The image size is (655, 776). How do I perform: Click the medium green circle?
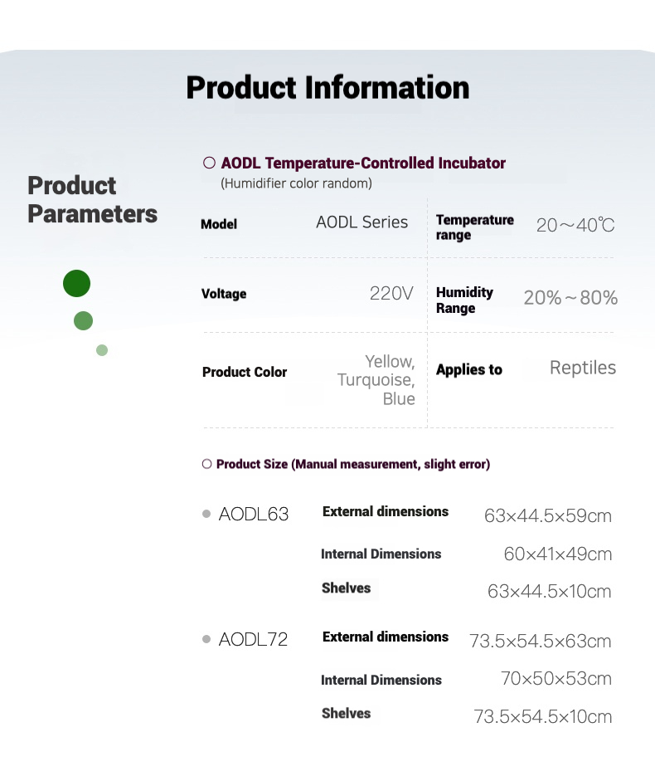[83, 320]
